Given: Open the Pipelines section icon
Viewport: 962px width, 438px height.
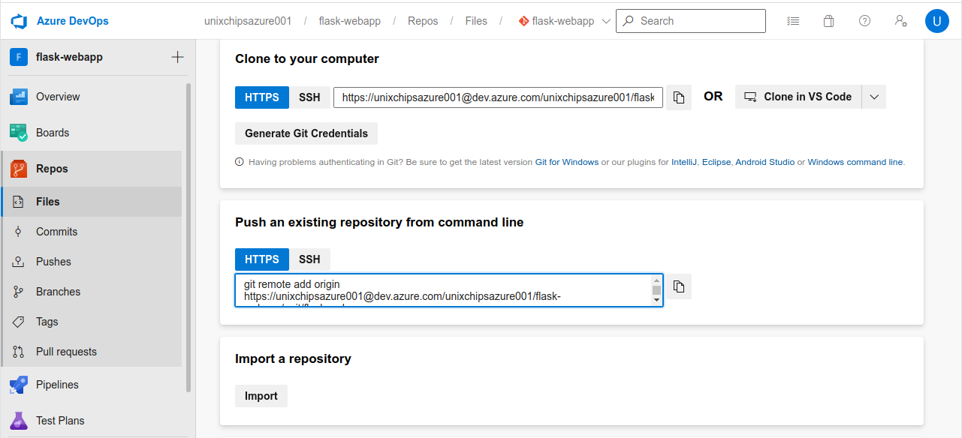Looking at the screenshot, I should coord(19,385).
